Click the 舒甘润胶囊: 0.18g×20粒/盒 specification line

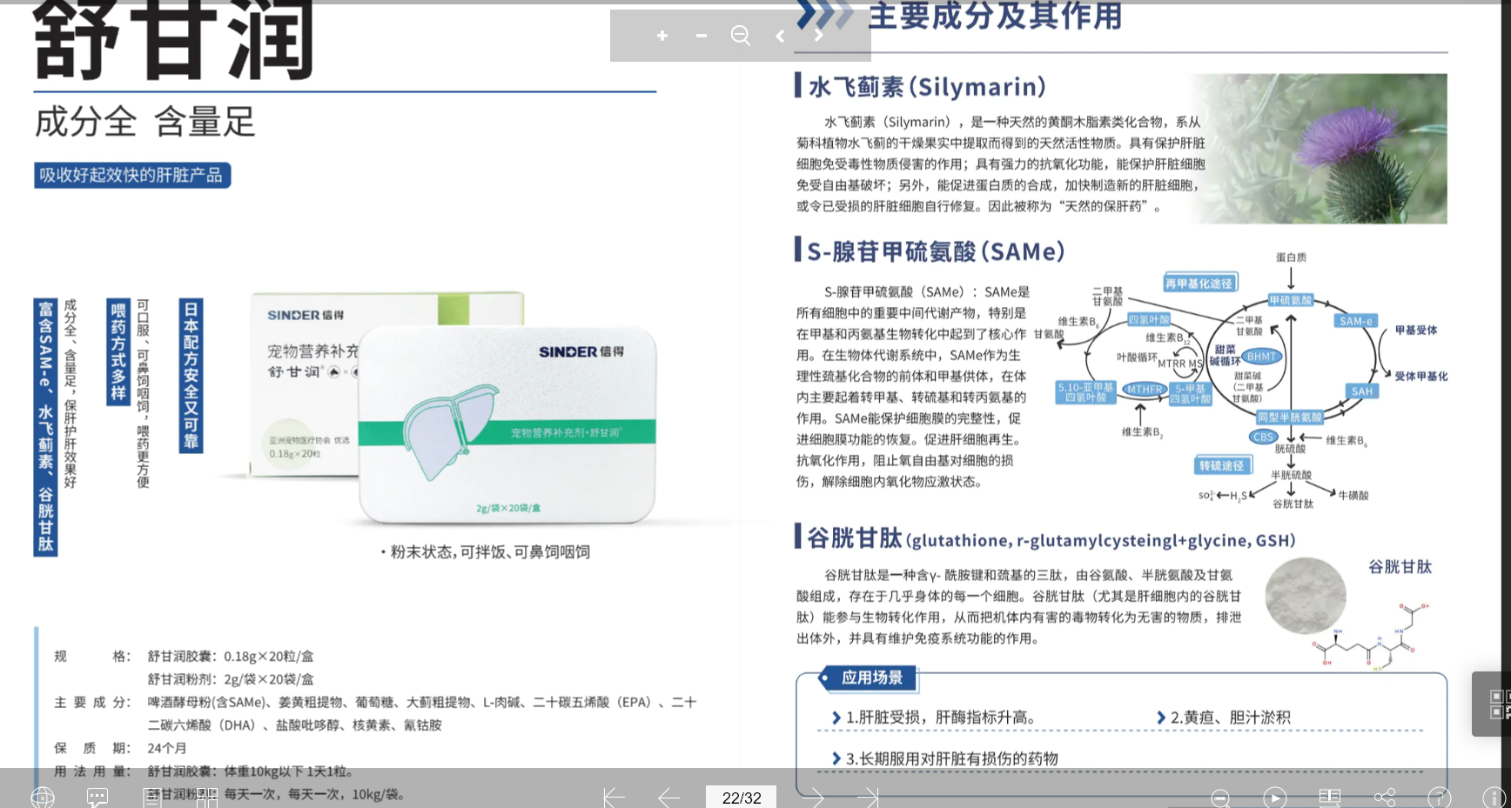(230, 657)
